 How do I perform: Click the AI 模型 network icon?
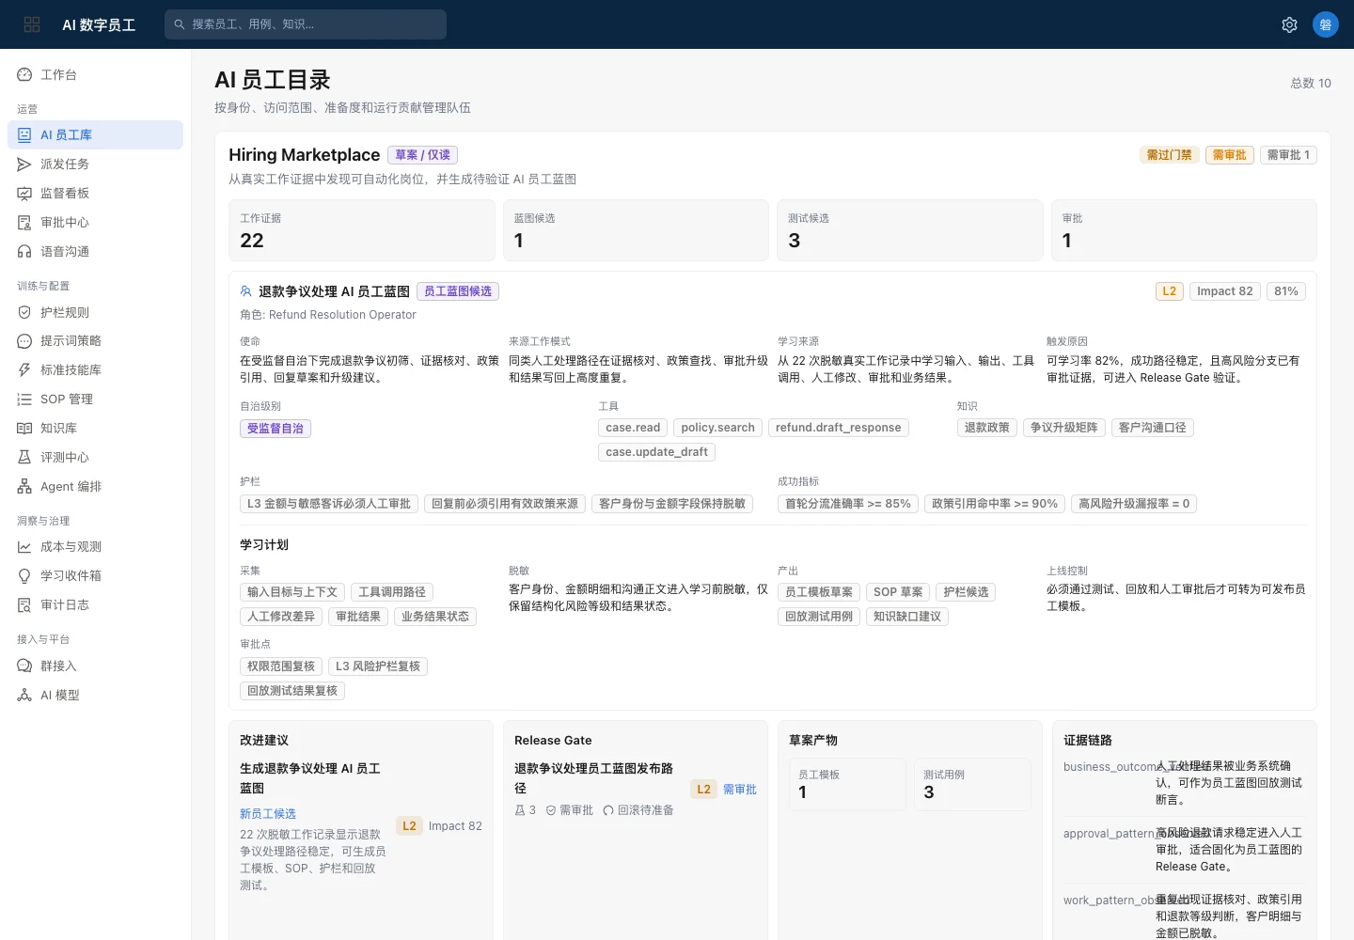tap(24, 695)
